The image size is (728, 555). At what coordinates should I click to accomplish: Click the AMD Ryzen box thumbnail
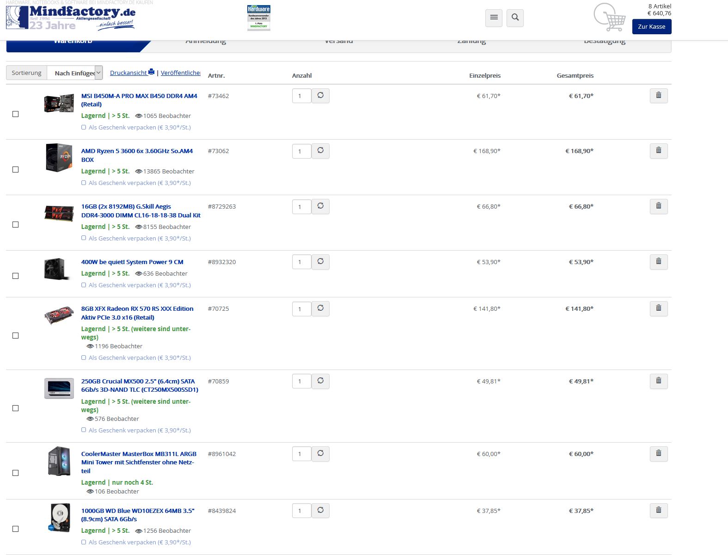pos(59,157)
